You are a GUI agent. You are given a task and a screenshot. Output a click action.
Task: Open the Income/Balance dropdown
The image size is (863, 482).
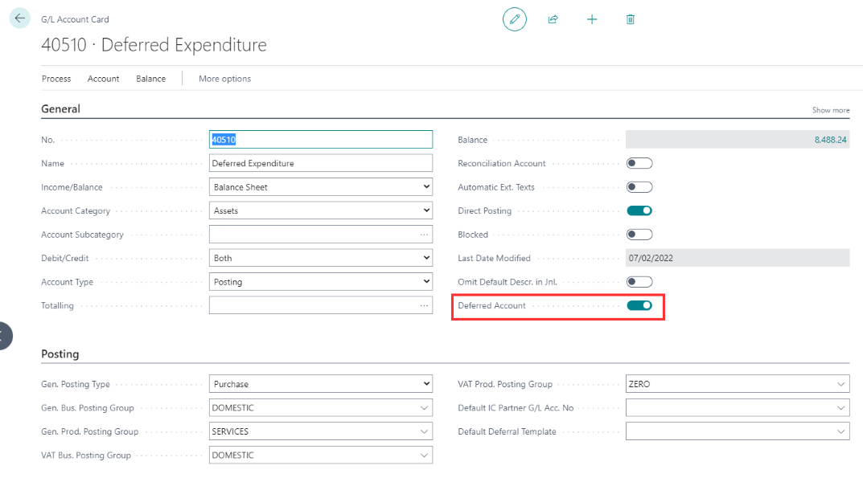point(320,187)
